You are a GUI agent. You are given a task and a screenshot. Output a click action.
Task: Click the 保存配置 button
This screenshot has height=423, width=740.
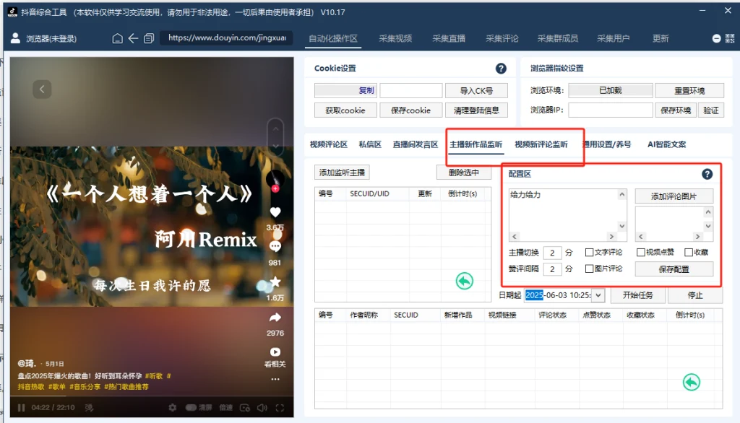pyautogui.click(x=674, y=269)
